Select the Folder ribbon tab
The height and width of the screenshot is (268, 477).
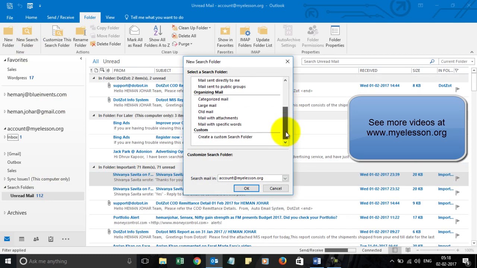90,17
